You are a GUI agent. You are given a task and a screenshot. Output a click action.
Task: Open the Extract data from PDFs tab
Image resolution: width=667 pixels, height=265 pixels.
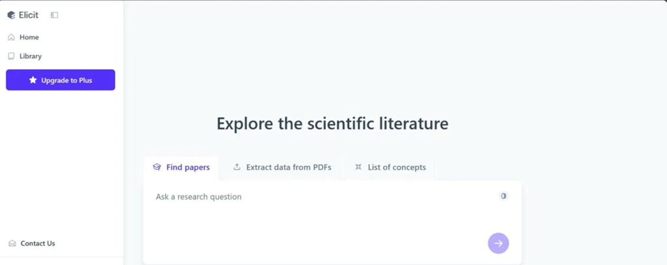pos(289,167)
